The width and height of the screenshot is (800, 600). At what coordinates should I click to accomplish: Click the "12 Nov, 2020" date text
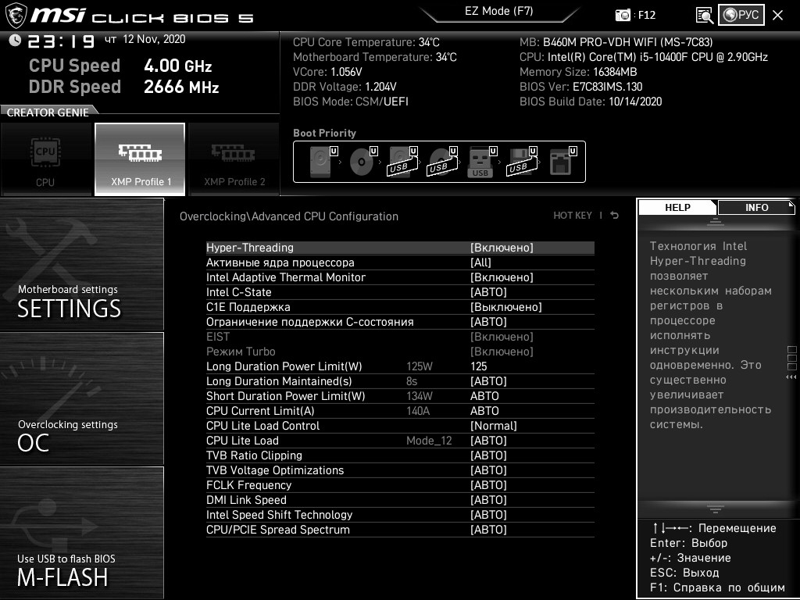154,39
